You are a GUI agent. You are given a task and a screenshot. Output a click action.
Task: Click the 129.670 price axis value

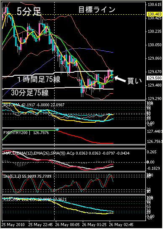point(155,72)
